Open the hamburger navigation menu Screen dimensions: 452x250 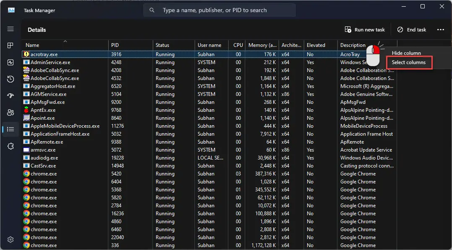[10, 29]
